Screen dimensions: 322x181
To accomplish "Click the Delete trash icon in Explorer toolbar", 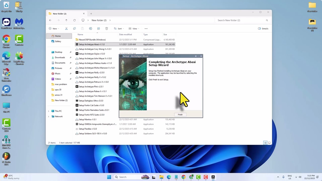I will pyautogui.click(x=107, y=29).
